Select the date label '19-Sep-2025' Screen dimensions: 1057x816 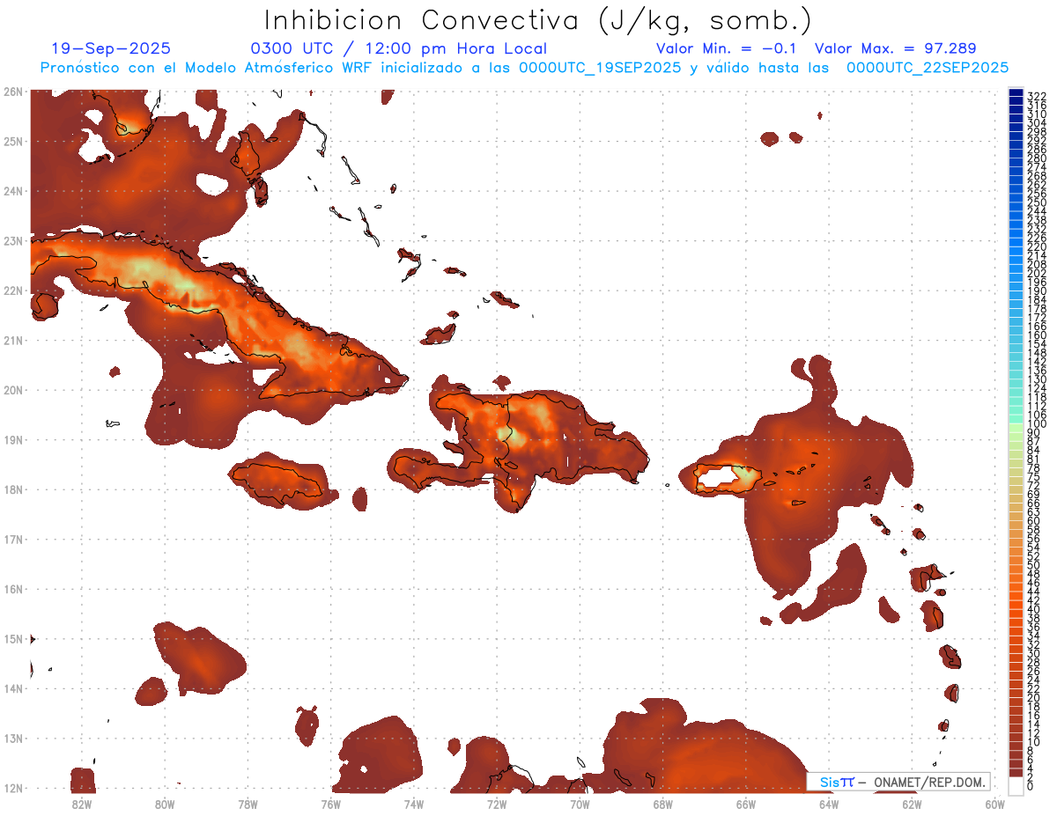coord(111,48)
